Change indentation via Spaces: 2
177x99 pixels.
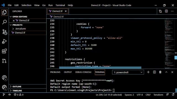pos(129,95)
